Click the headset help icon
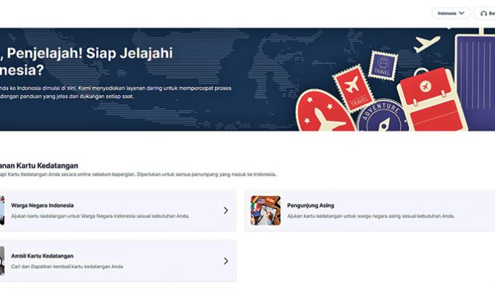The image size is (495, 290). tap(484, 13)
